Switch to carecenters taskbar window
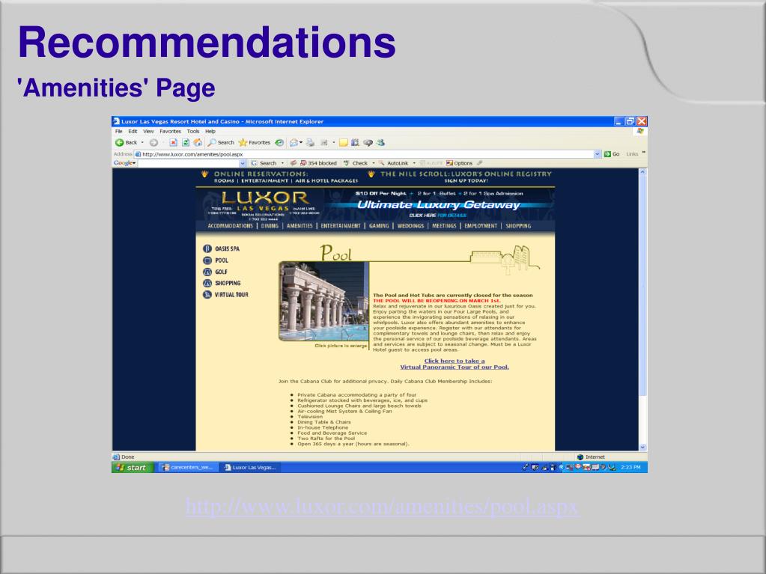The width and height of the screenshot is (766, 574). [x=188, y=467]
